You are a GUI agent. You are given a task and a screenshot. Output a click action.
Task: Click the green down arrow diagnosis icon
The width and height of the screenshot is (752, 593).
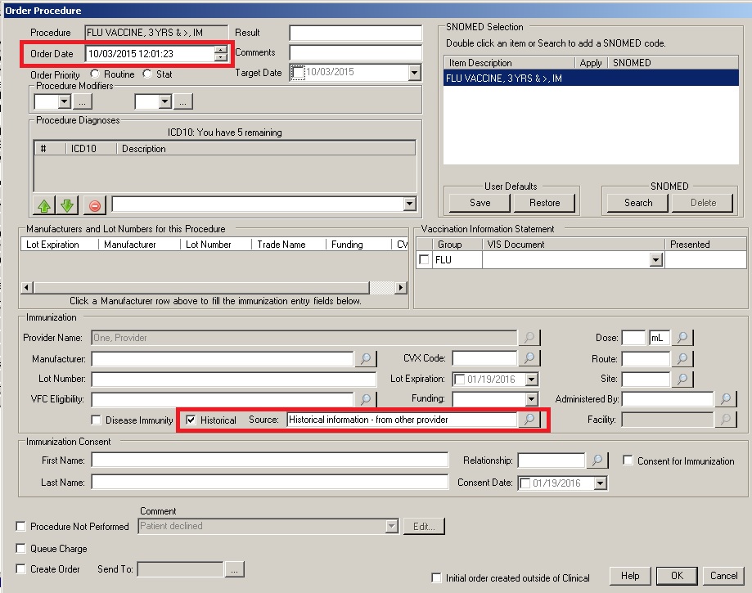67,204
